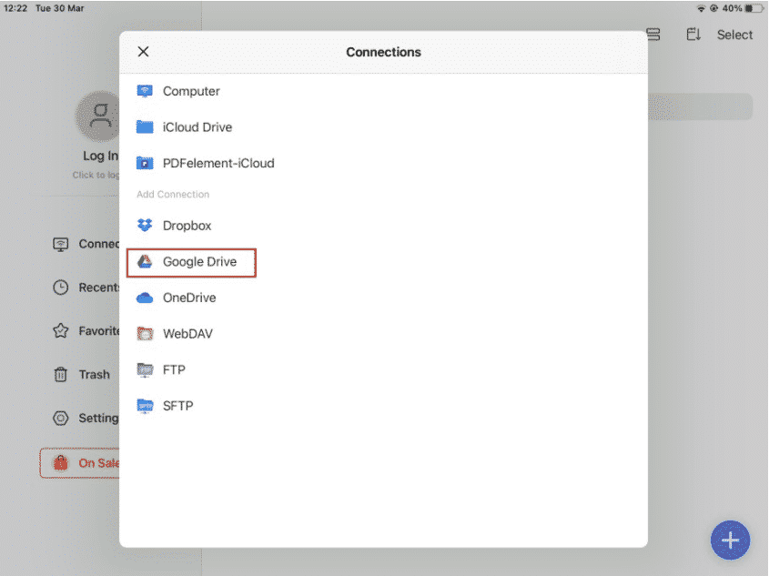This screenshot has height=576, width=769.
Task: Open the iCloud Drive folder
Action: [197, 127]
